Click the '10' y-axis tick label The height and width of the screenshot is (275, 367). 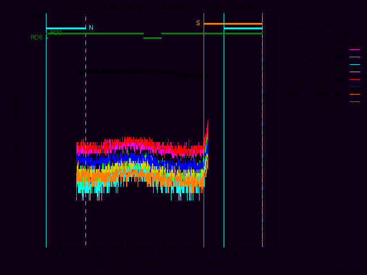[39, 170]
